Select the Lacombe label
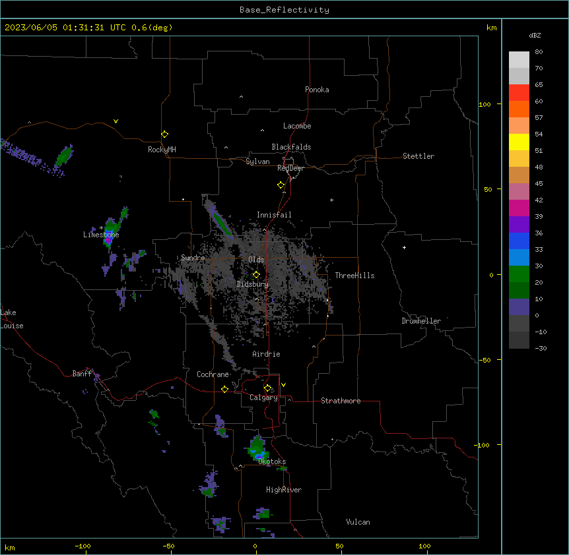569x555 pixels. pyautogui.click(x=297, y=126)
